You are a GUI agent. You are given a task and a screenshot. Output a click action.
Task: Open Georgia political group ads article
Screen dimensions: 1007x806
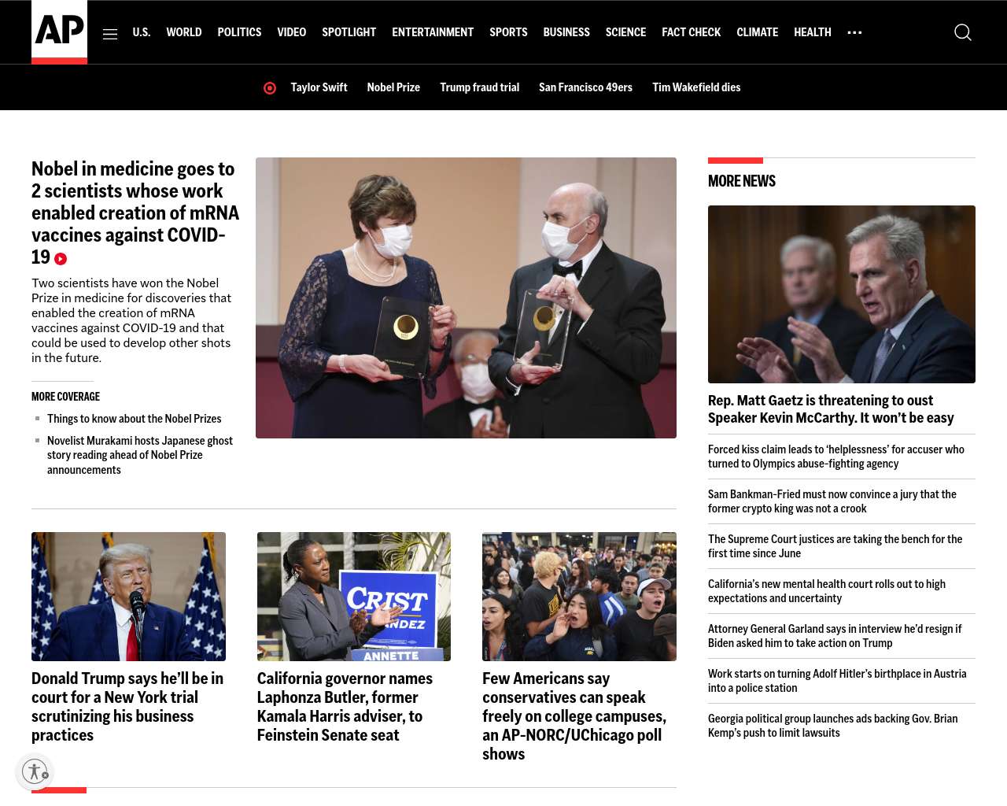(x=832, y=726)
